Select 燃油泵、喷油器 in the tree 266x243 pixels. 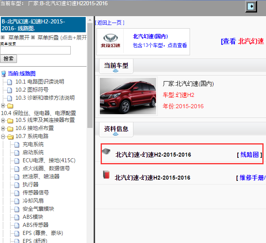(41, 177)
